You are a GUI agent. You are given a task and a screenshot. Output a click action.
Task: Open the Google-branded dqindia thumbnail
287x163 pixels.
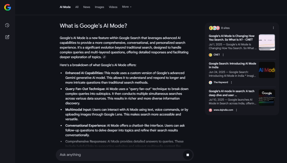[x=267, y=97]
